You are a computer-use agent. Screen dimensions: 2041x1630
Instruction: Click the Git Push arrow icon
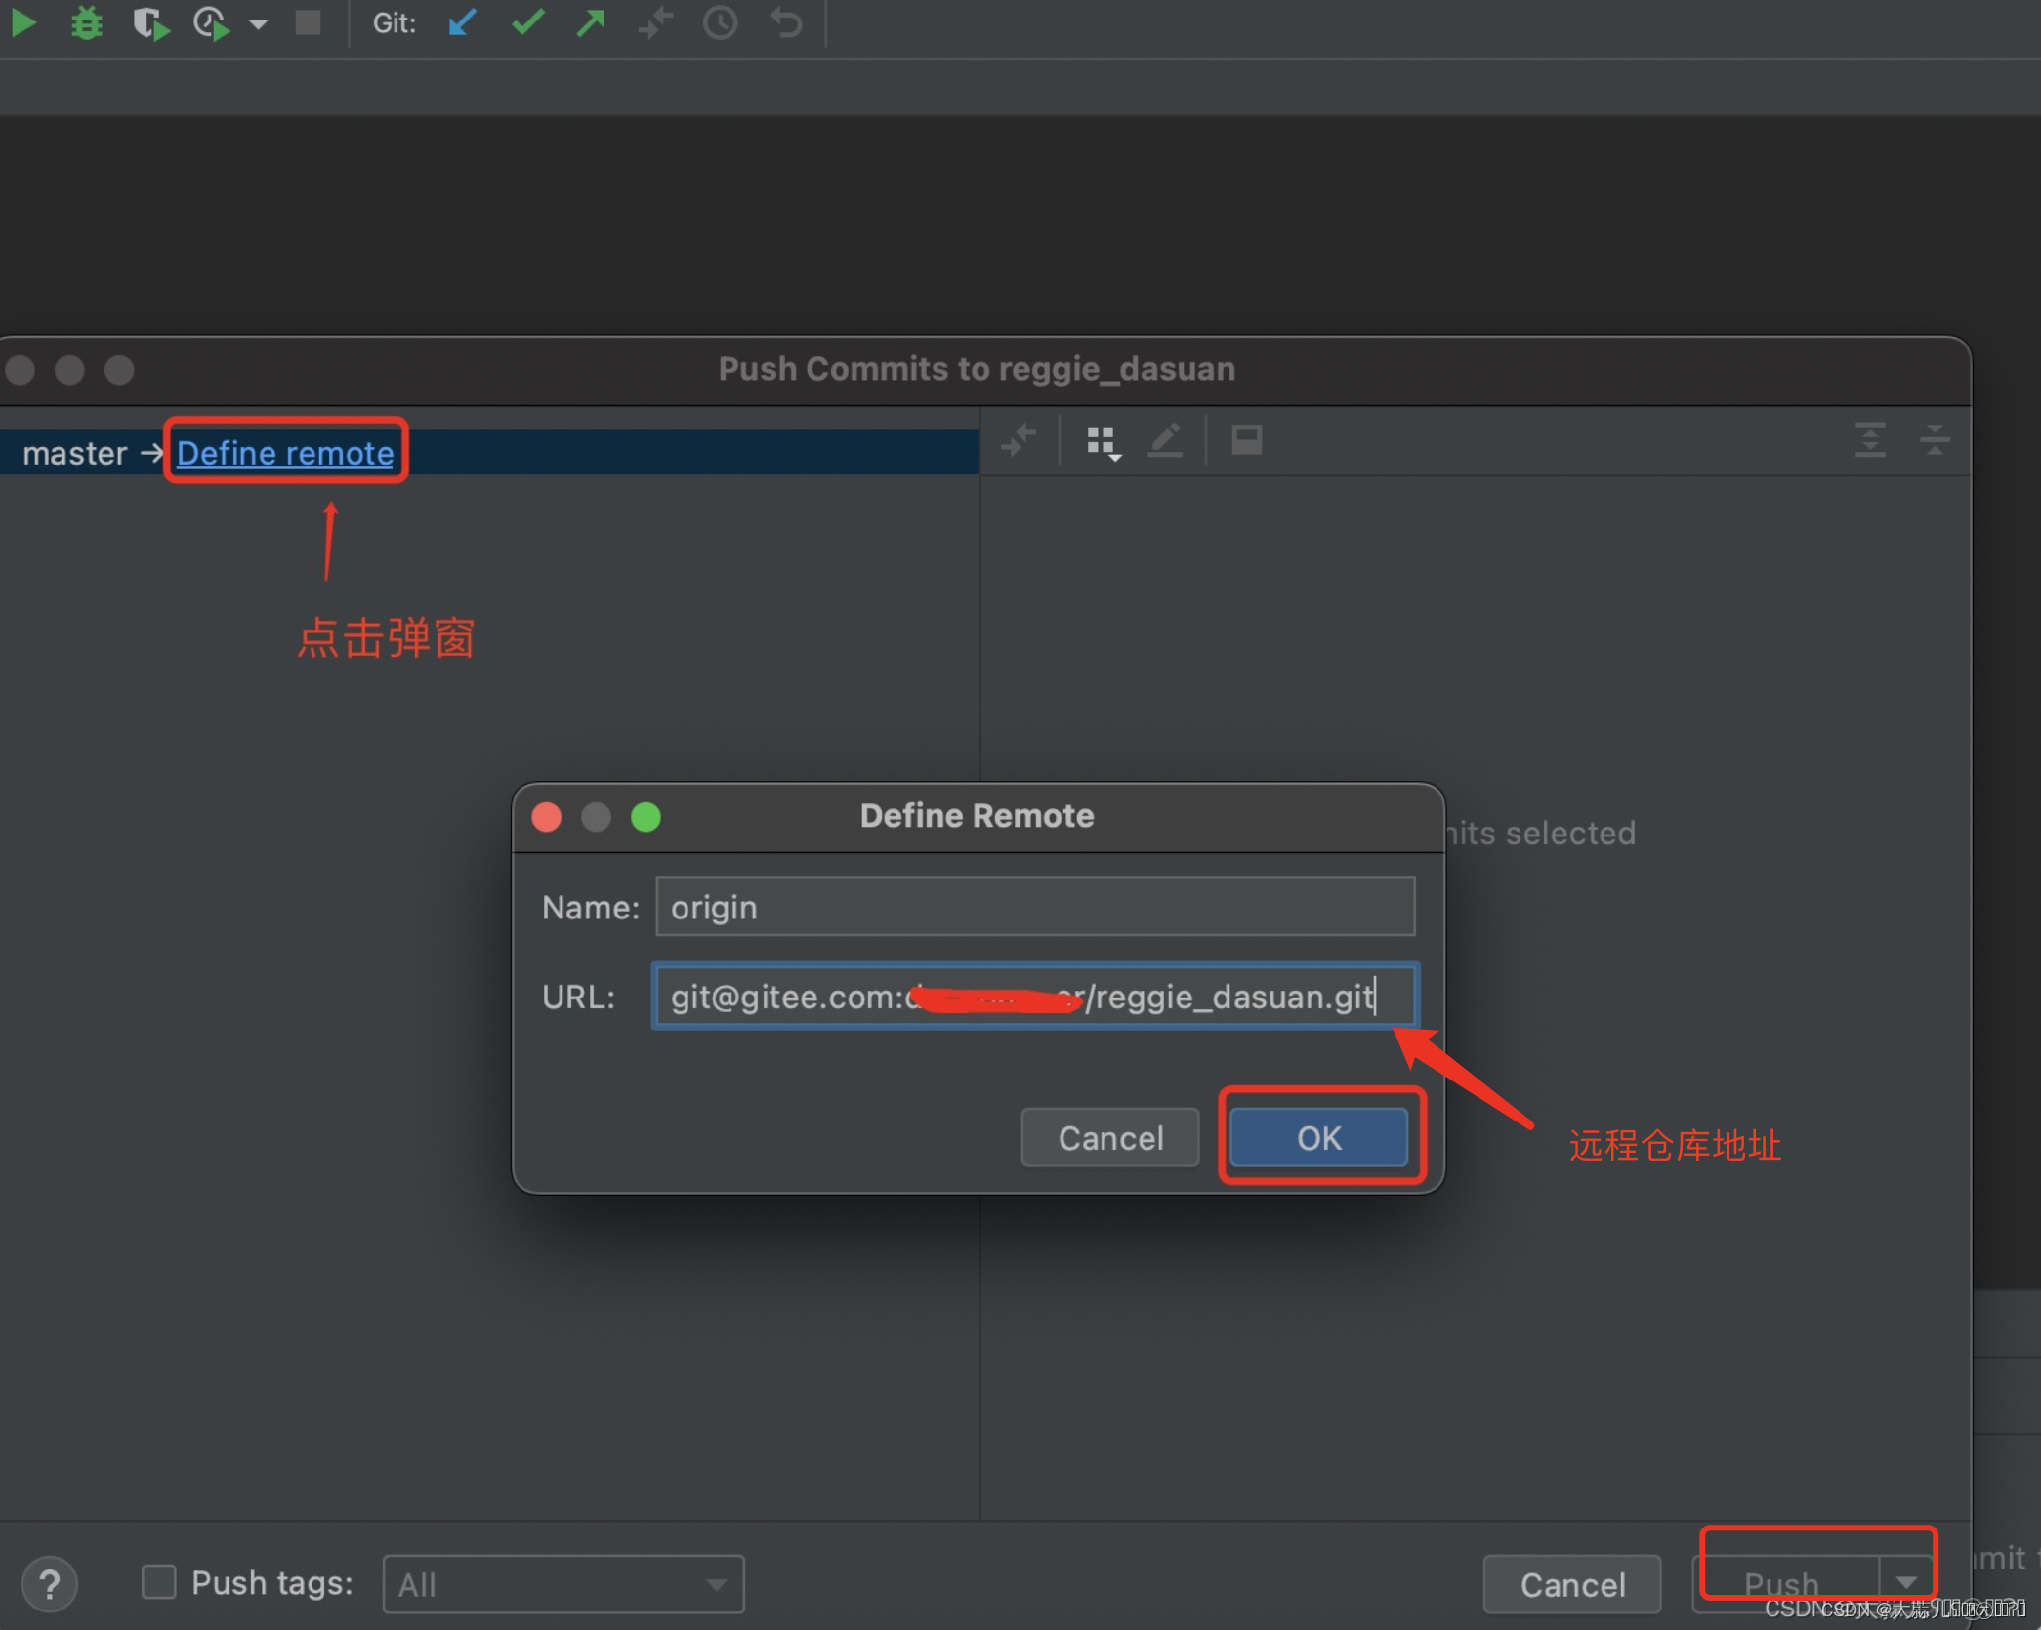[591, 21]
